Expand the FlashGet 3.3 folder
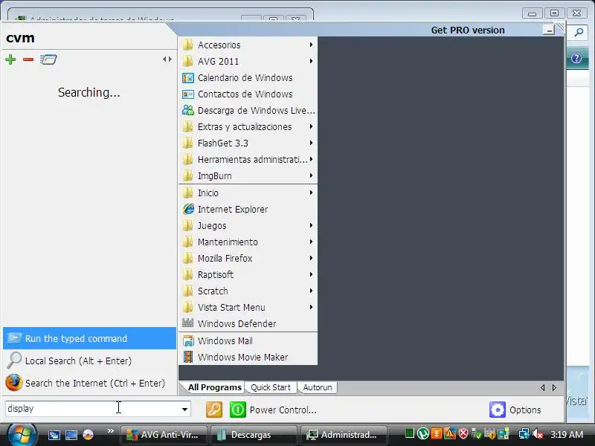This screenshot has height=446, width=595. coord(248,143)
